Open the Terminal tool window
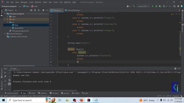Image resolution: width=184 pixels, height=103 pixels. 54,93
